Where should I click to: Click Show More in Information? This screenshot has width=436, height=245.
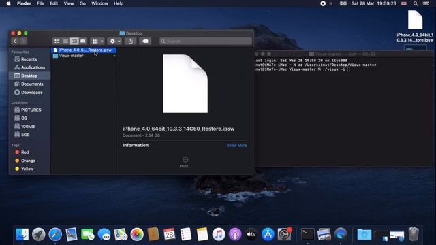(236, 145)
